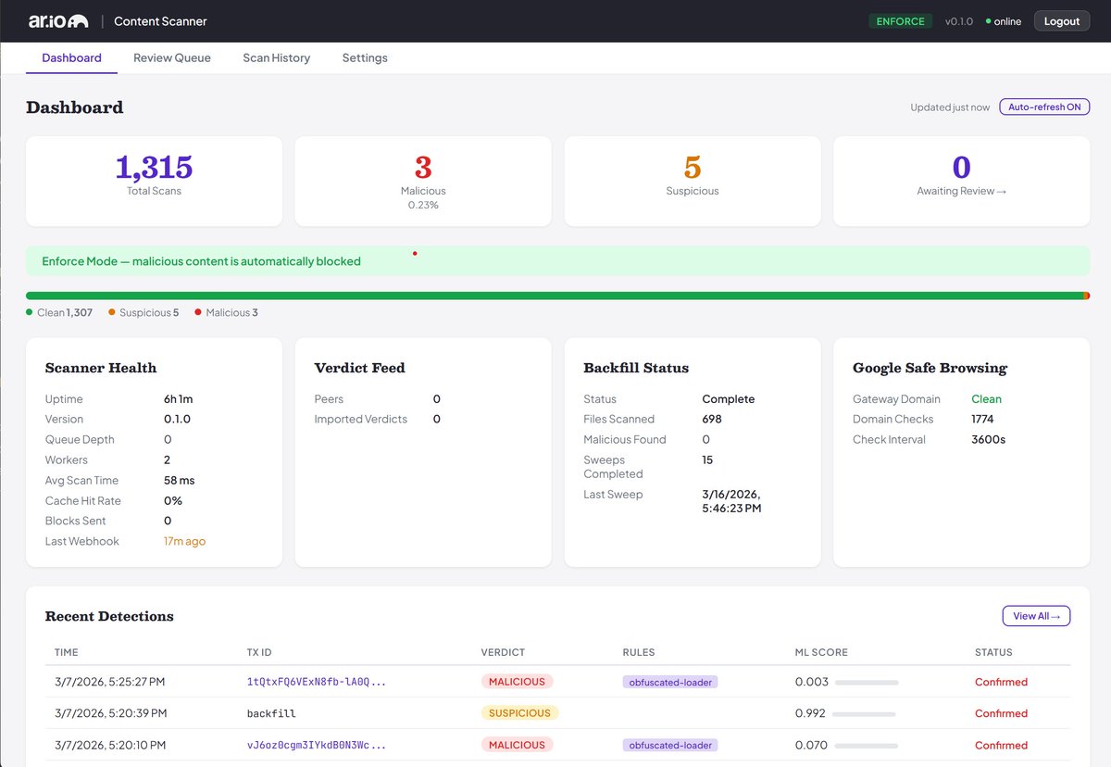
Task: Click the TIME column header
Action: [x=67, y=652]
